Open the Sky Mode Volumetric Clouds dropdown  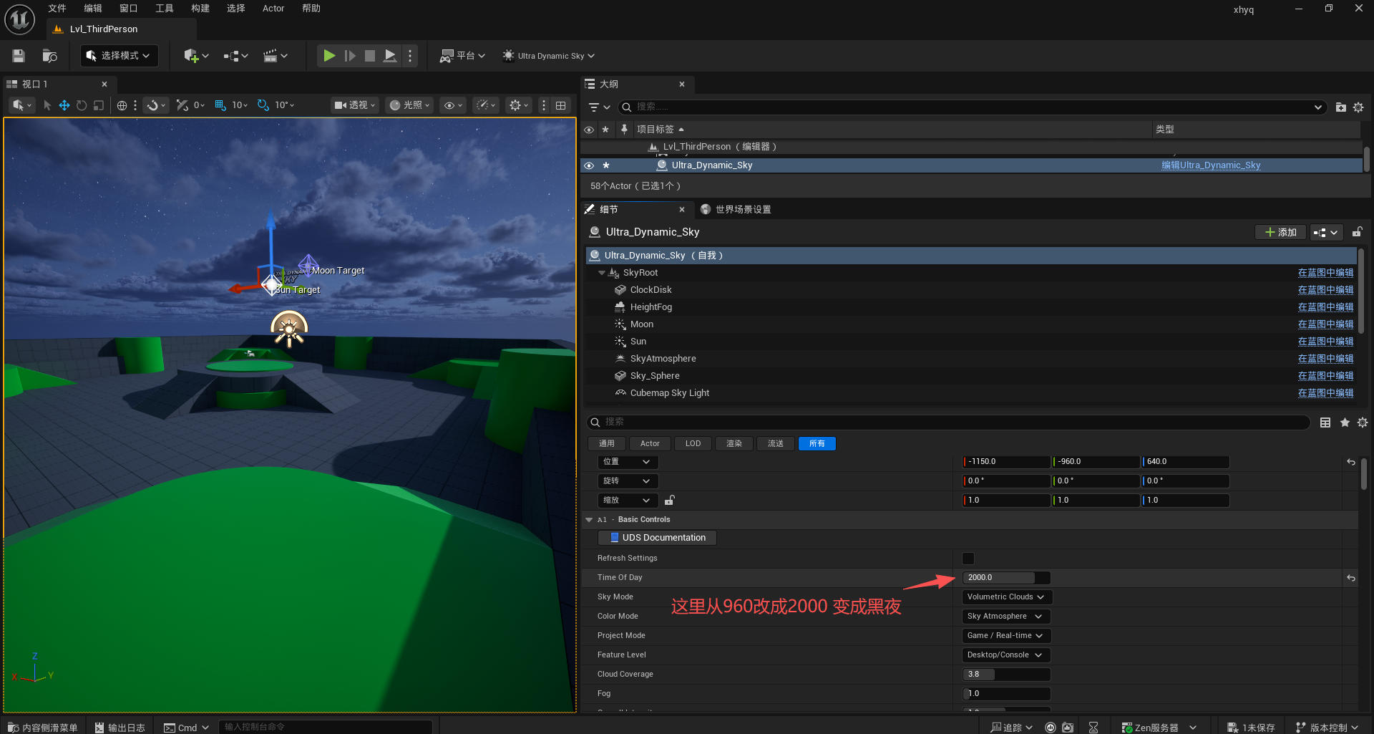pos(1006,597)
